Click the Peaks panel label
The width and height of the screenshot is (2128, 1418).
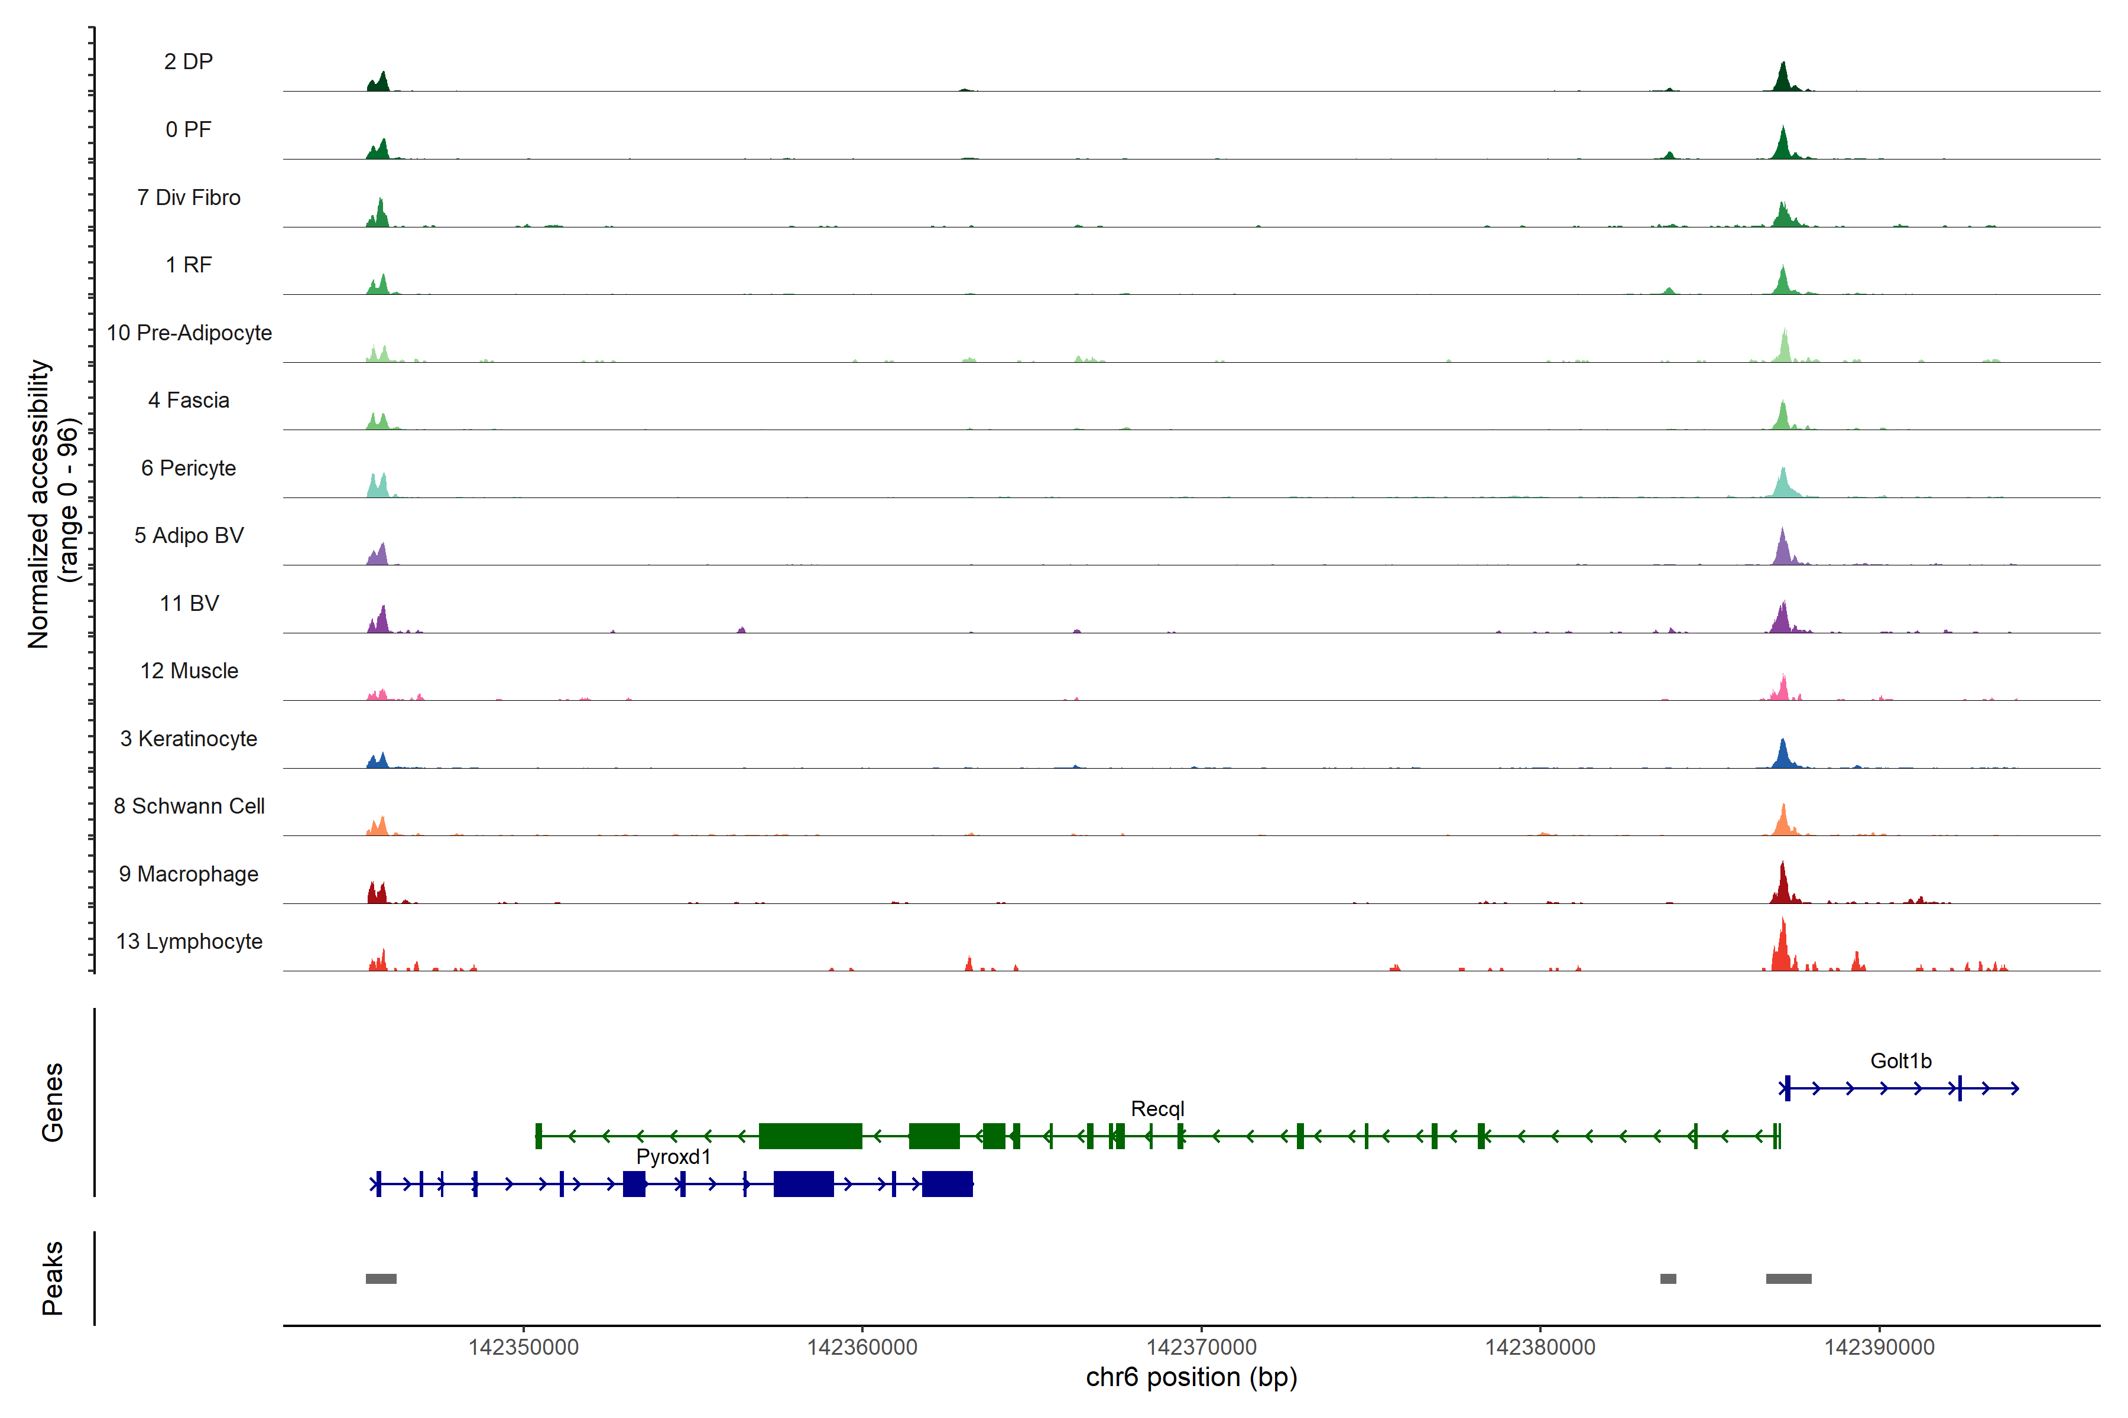pyautogui.click(x=53, y=1278)
